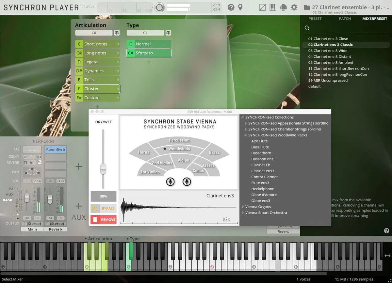
Task: Click the layers icon beside Articulation C0
Action: coord(117,33)
